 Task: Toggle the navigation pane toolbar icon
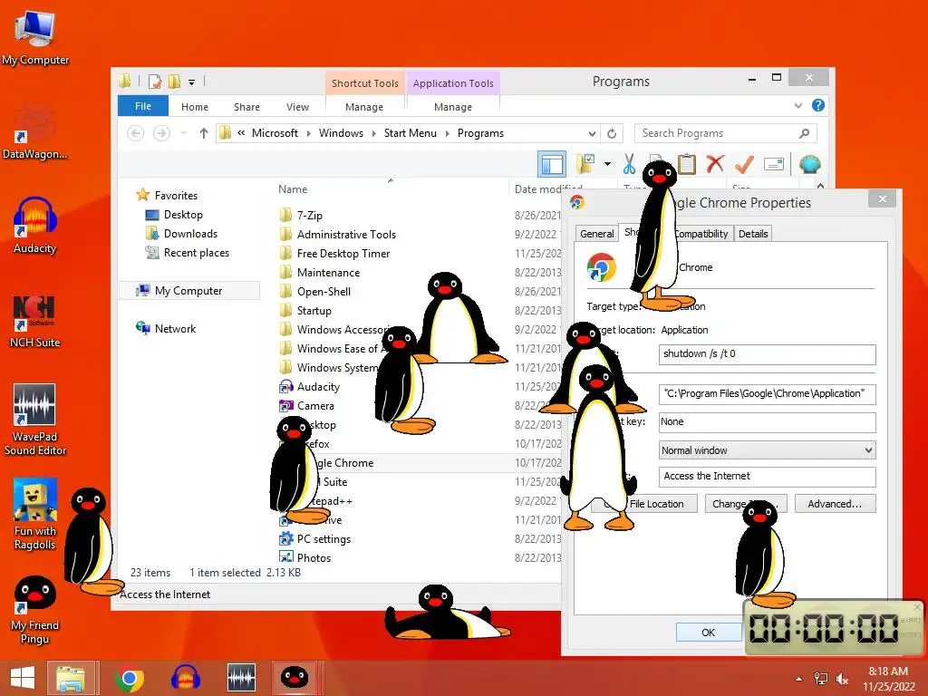point(552,164)
